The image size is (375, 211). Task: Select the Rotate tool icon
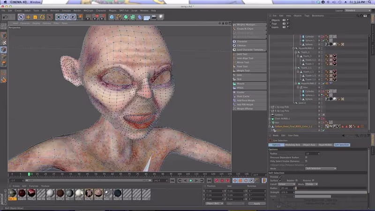pyautogui.click(x=42, y=17)
